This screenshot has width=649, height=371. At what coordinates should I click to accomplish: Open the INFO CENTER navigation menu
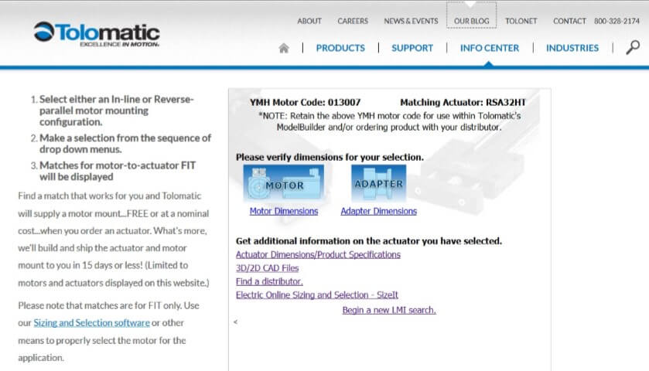point(489,48)
